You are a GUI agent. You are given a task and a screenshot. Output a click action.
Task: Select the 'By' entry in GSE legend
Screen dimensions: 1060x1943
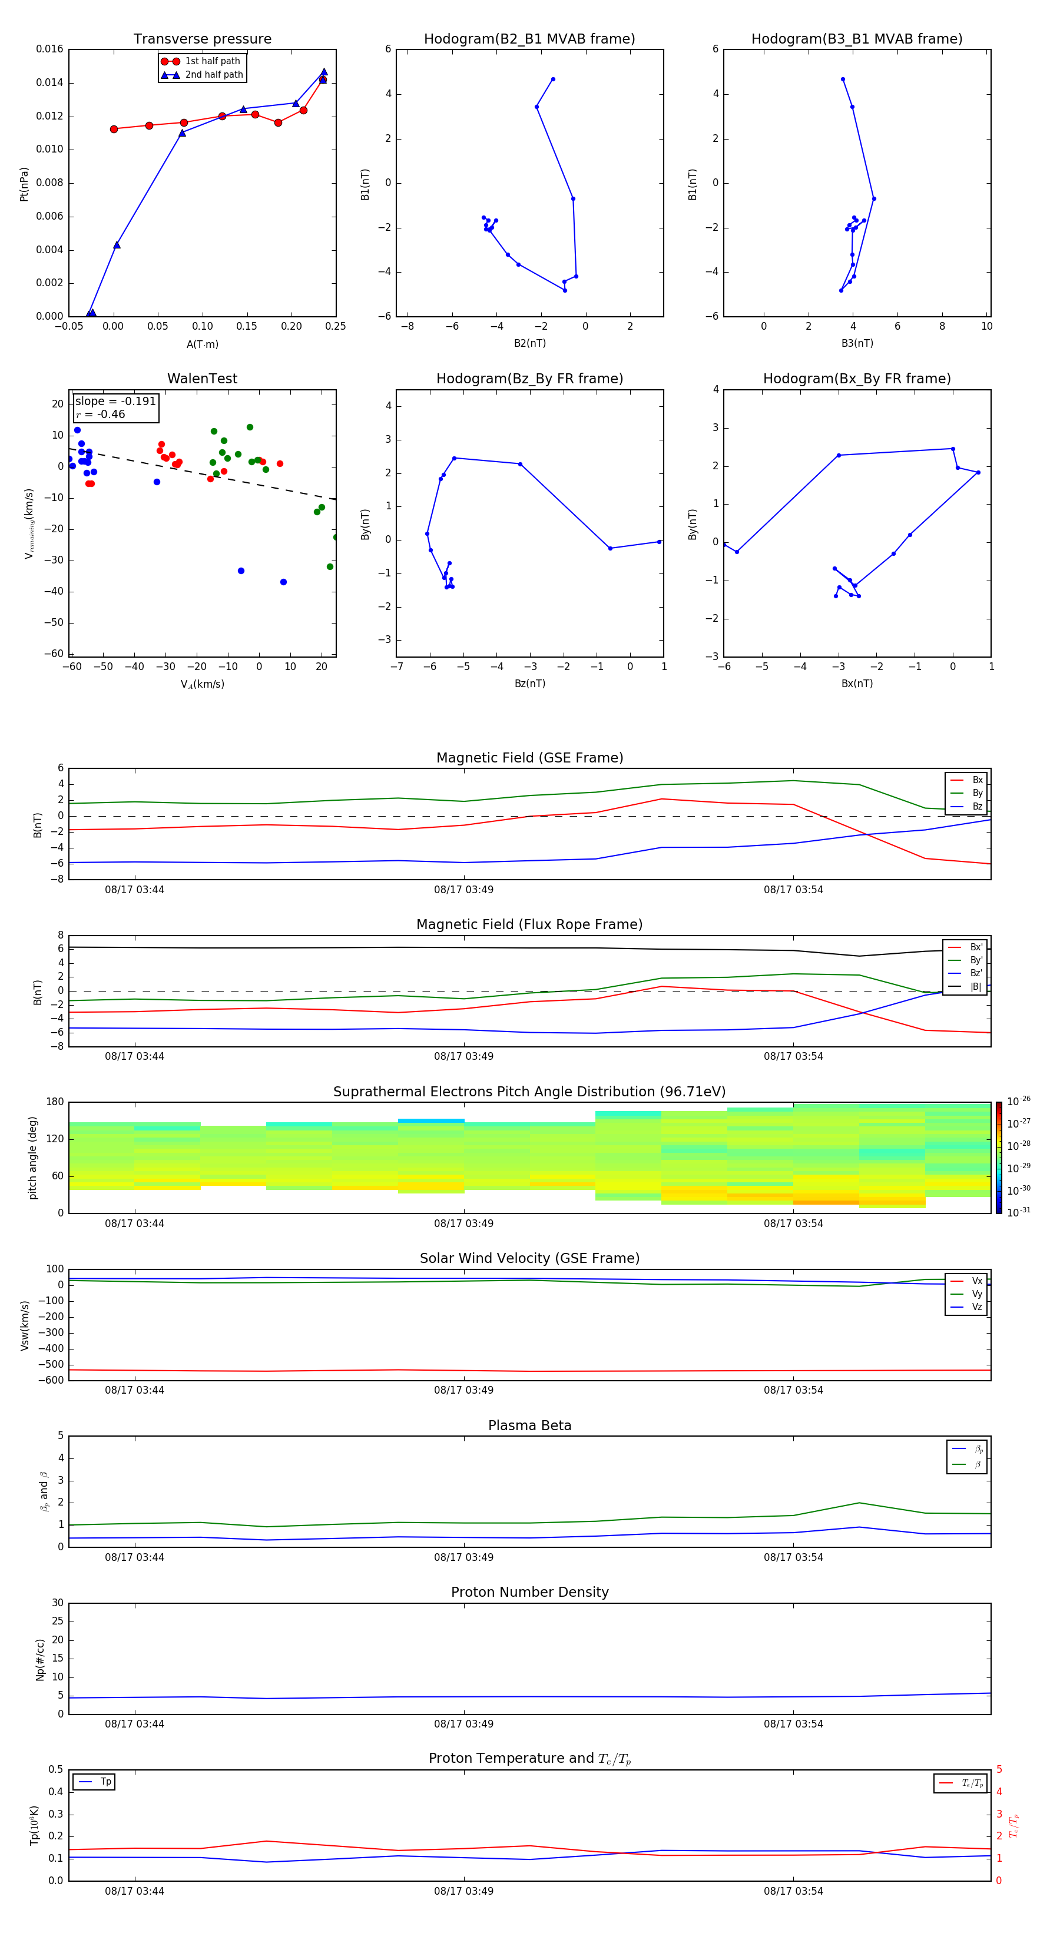966,793
